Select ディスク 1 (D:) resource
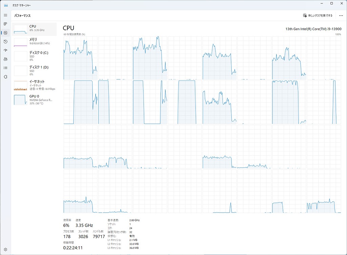347x255 pixels. [x=34, y=71]
